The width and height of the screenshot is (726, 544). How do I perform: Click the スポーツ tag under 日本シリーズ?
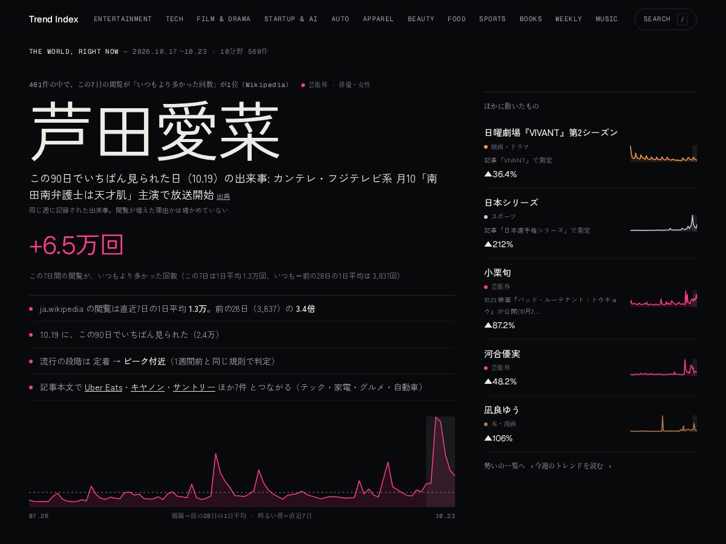(500, 216)
